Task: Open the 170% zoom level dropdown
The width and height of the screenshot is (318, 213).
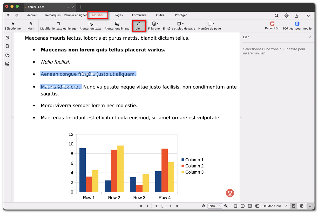Action: 214,206
